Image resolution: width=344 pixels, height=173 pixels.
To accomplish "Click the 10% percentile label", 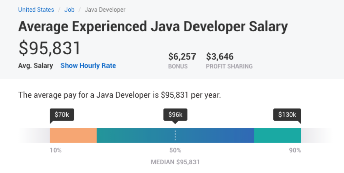I will [x=56, y=151].
